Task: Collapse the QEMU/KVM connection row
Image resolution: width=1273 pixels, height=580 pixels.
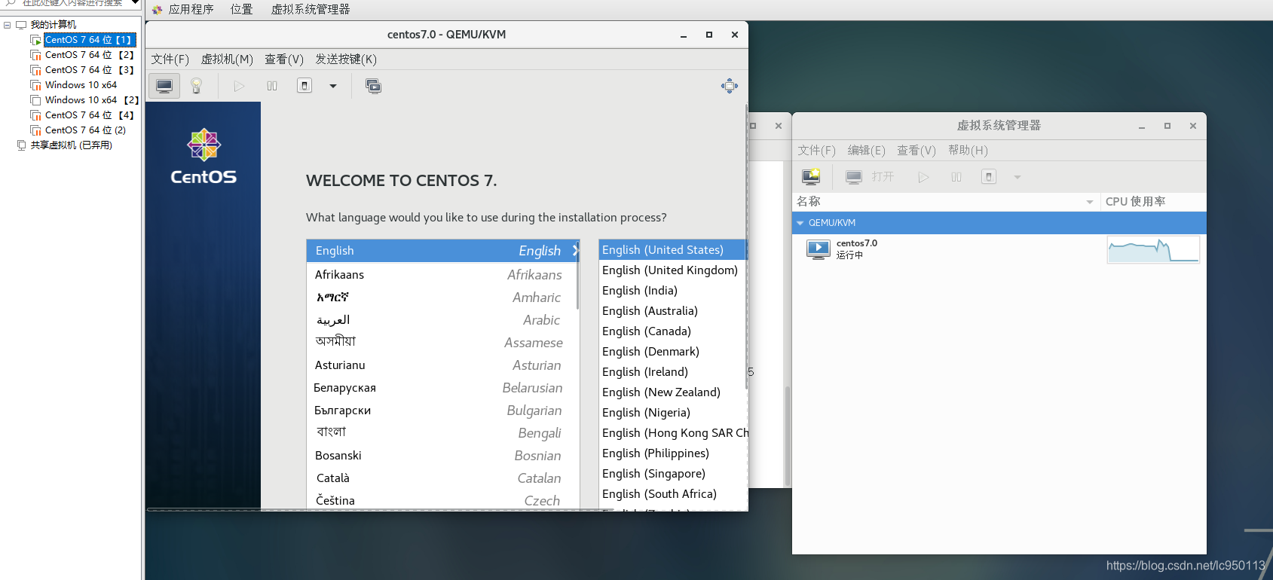Action: point(800,223)
